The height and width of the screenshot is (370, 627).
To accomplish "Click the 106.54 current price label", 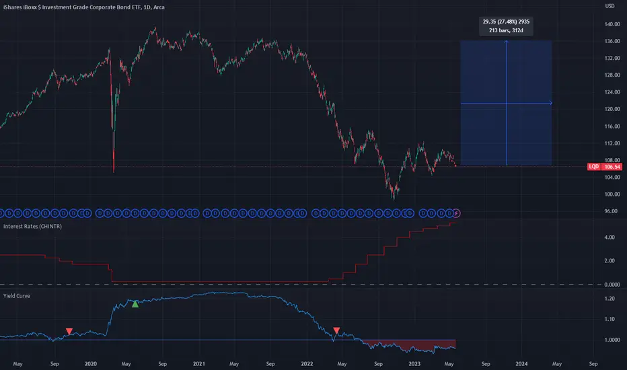I will [x=612, y=167].
